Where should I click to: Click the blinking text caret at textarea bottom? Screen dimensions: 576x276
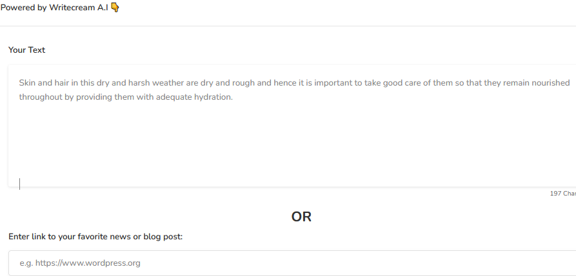tap(19, 184)
